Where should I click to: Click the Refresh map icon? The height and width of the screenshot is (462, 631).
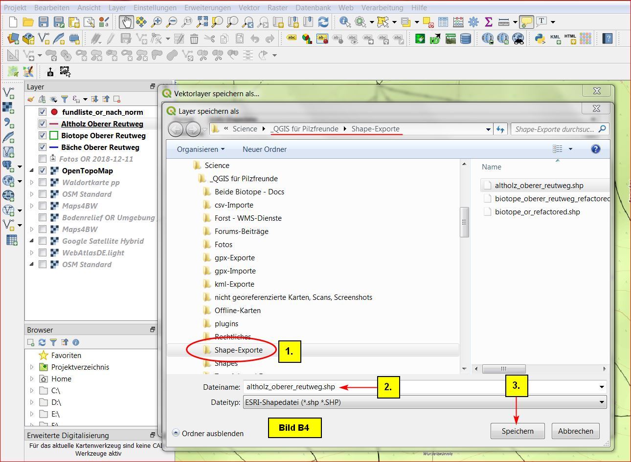(323, 22)
